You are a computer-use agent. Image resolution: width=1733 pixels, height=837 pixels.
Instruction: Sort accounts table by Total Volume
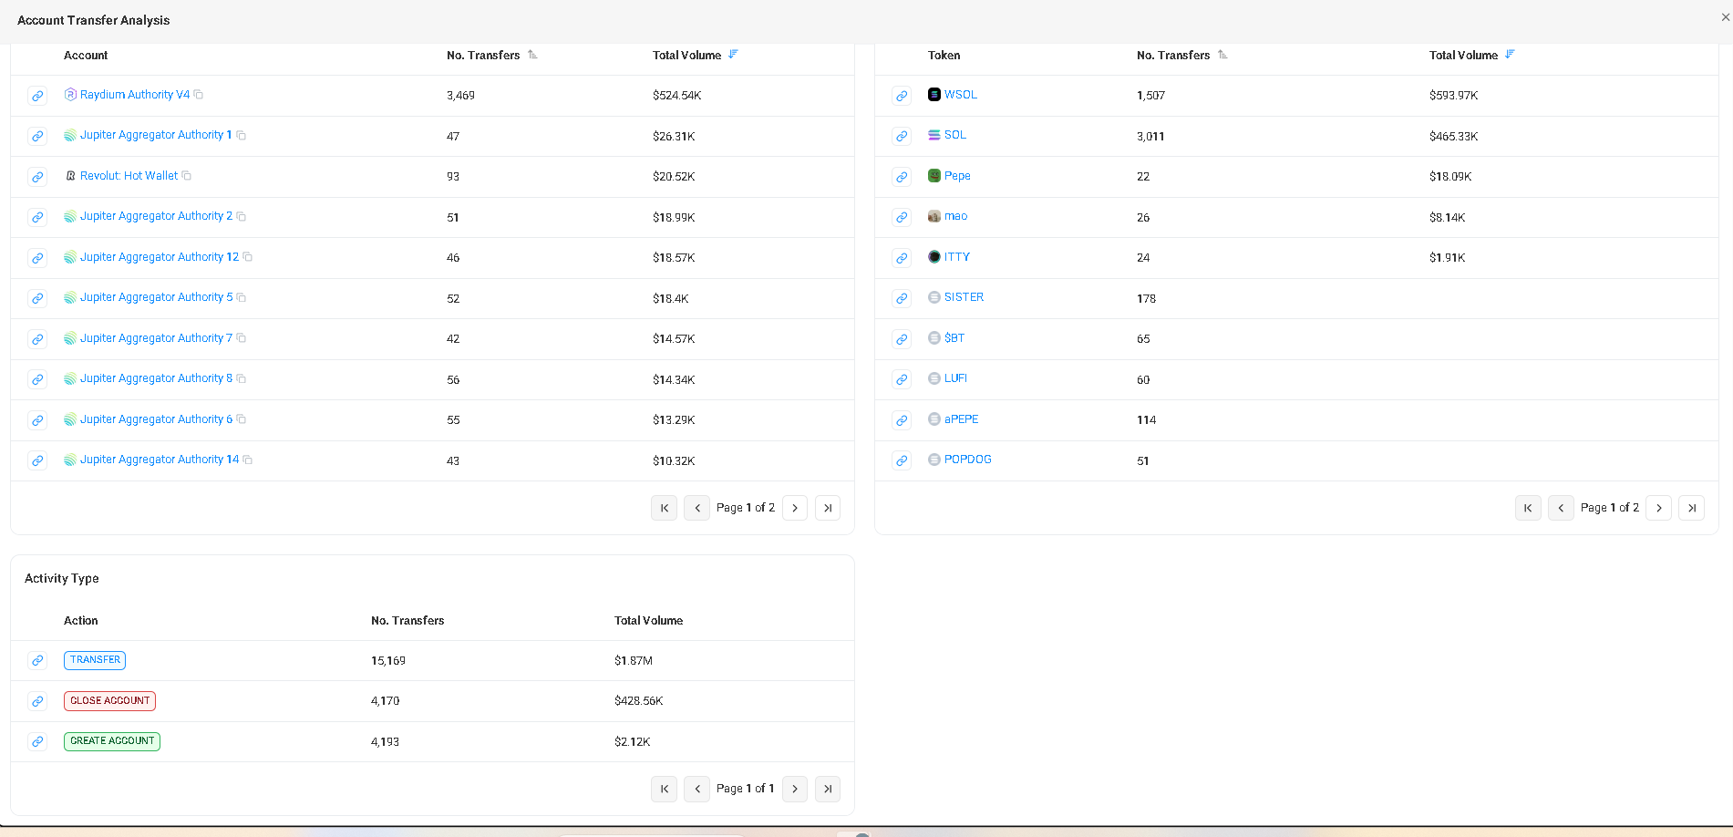[x=733, y=55]
